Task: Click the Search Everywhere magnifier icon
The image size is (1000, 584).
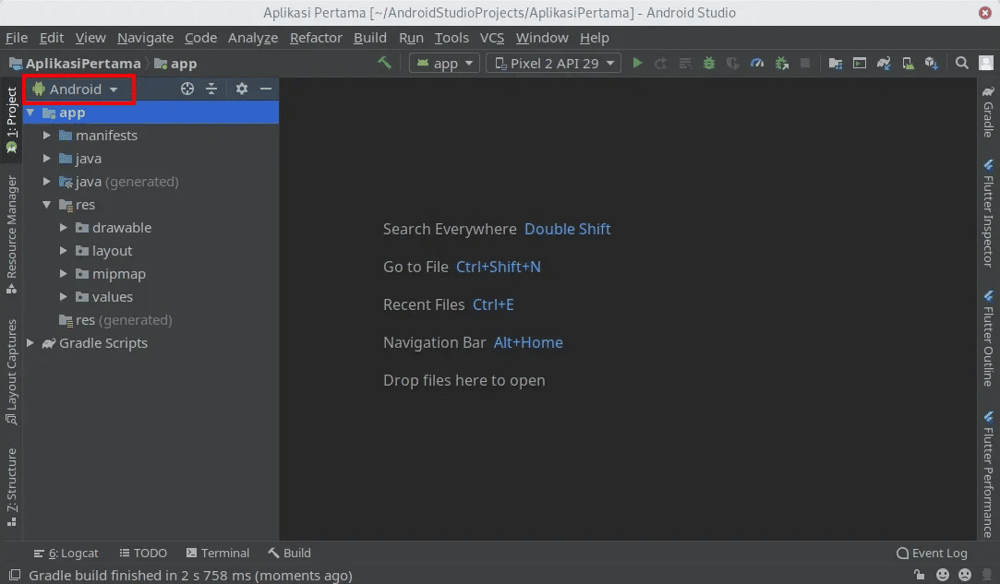Action: (x=962, y=63)
